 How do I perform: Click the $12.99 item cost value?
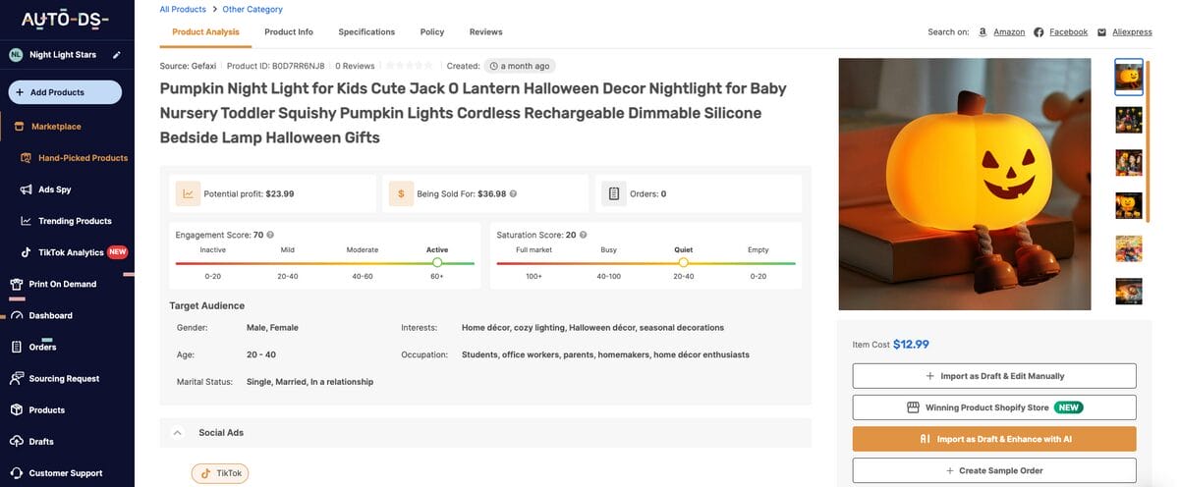(911, 344)
